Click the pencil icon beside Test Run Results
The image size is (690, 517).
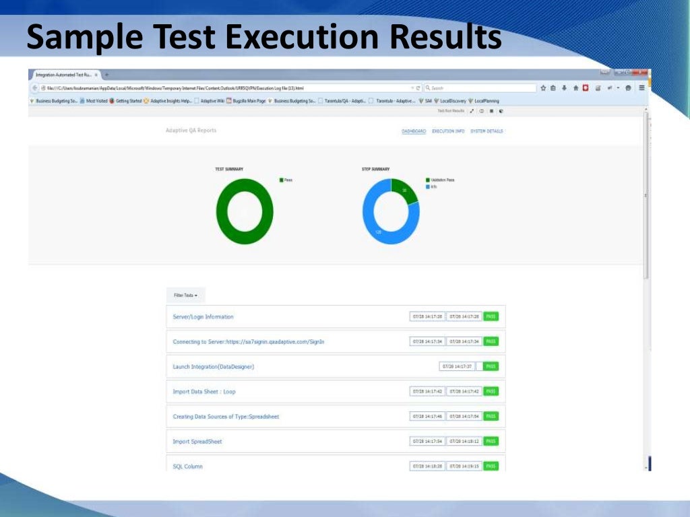472,111
